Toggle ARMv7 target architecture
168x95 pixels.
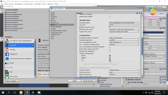coord(110,56)
